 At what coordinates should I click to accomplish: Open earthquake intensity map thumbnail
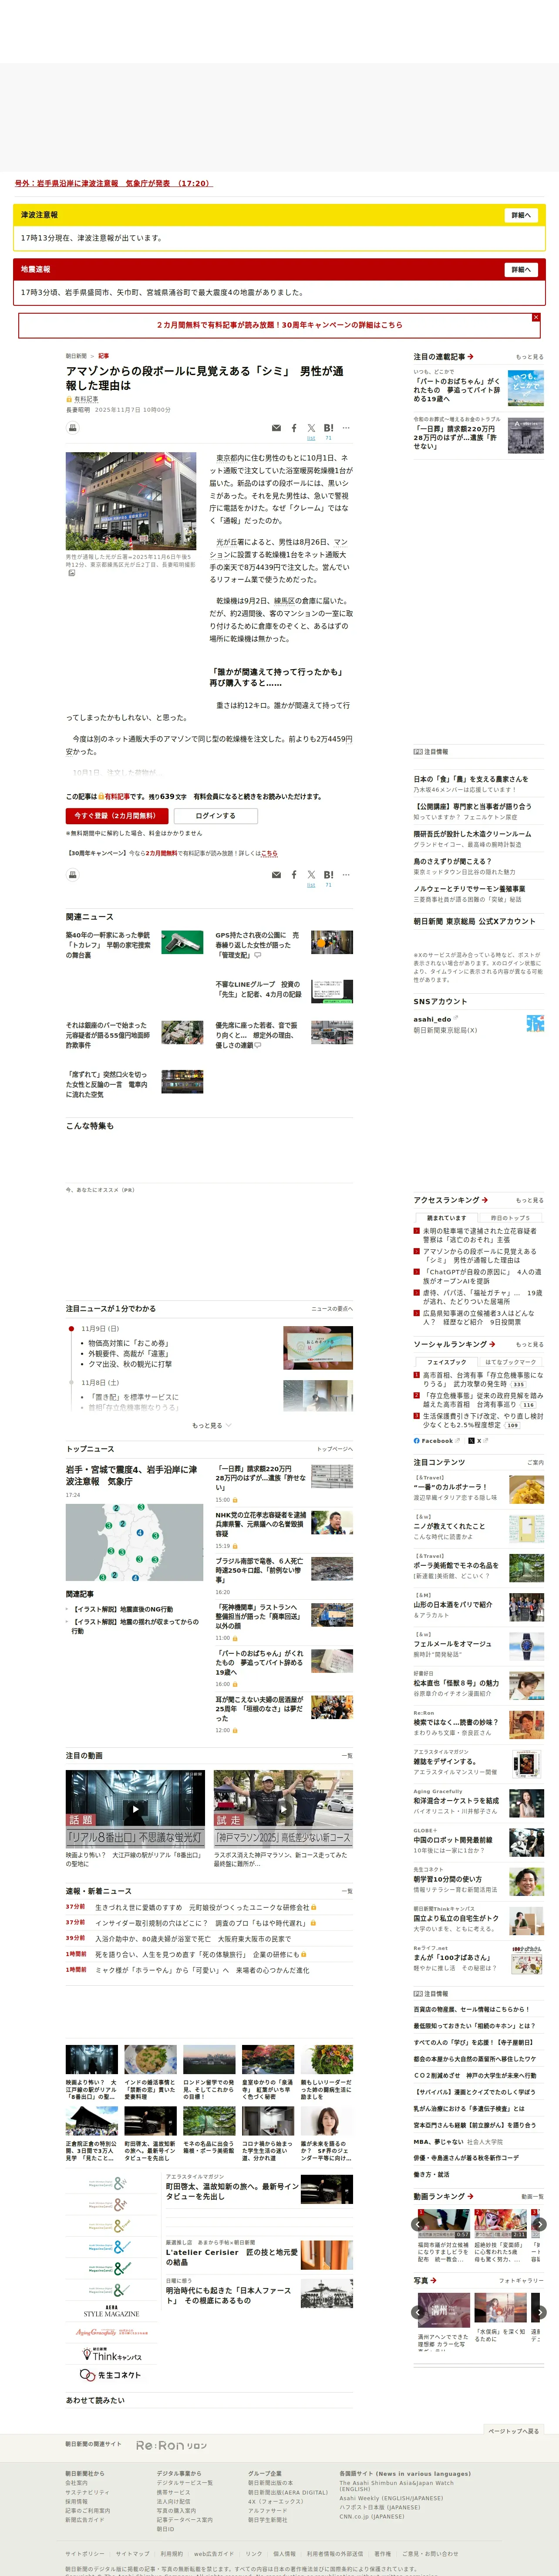click(134, 1542)
